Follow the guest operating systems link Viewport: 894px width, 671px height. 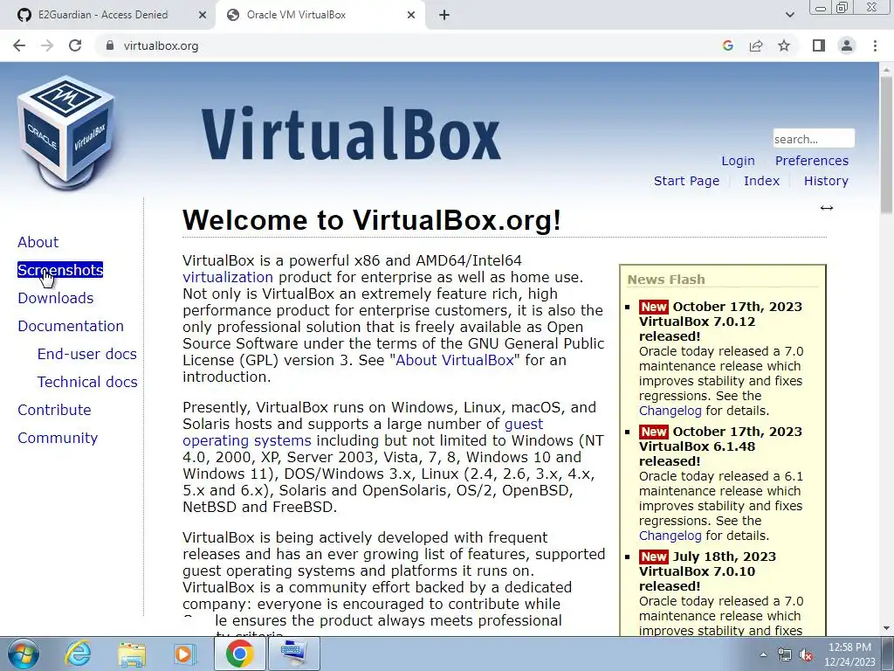[362, 432]
